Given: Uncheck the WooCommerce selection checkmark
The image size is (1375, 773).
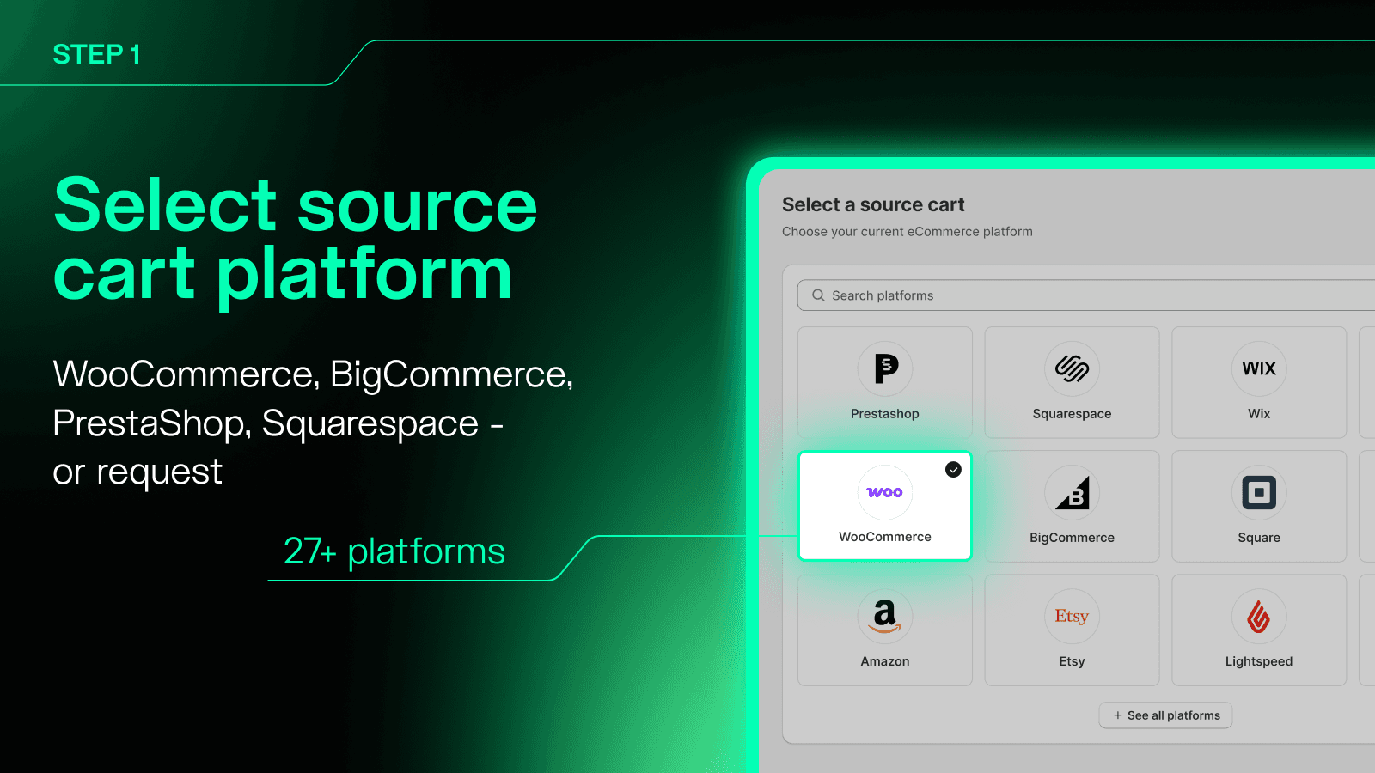Looking at the screenshot, I should tap(952, 469).
